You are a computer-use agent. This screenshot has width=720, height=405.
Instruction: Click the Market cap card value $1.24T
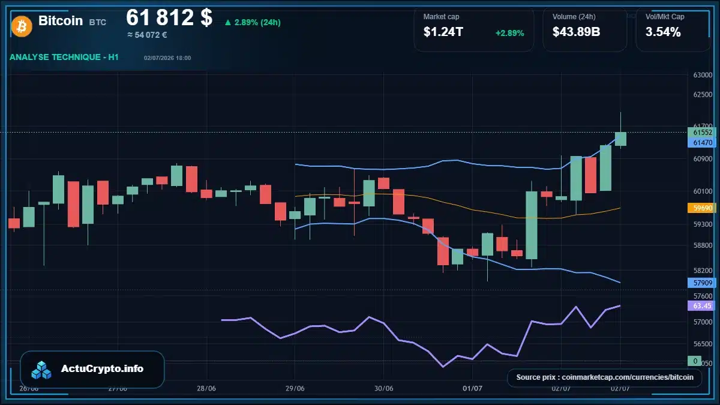(x=443, y=32)
